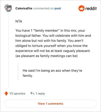Select the "13 upvotes" count
Image resolution: width=101 pixels, height=112 pixels.
pyautogui.click(x=17, y=94)
